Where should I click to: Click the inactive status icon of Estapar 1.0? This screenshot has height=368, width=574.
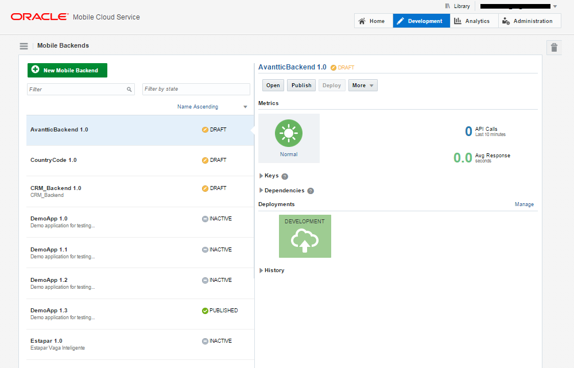(205, 341)
